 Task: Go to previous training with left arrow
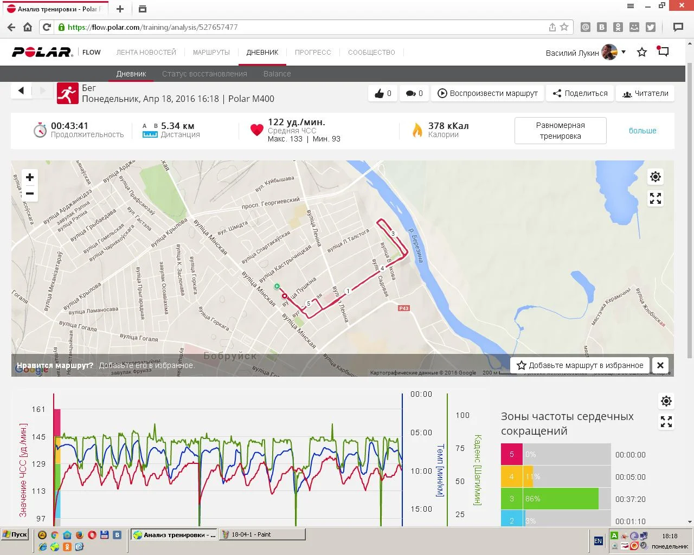coord(21,91)
